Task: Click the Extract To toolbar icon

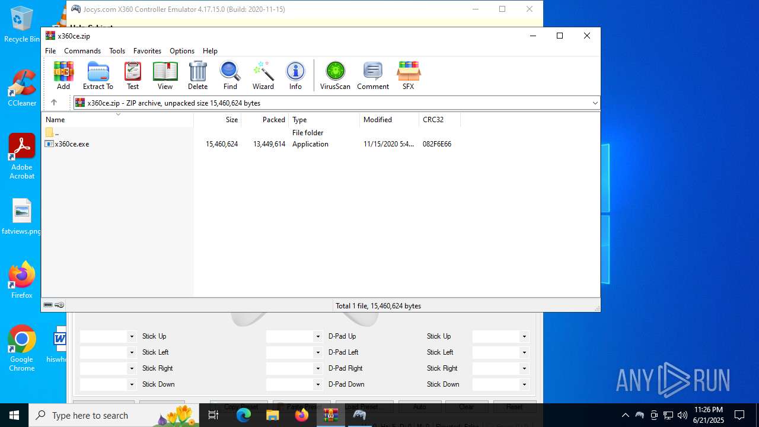Action: [98, 75]
